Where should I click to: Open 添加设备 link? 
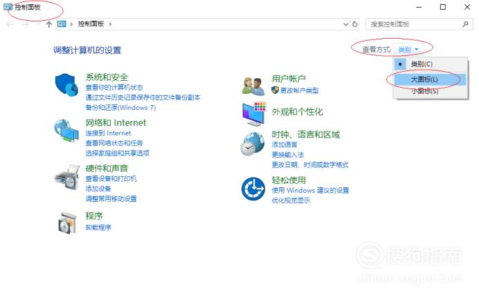(x=98, y=189)
